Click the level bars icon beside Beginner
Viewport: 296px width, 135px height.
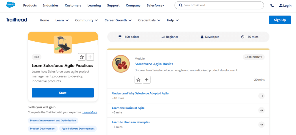coord(163,37)
